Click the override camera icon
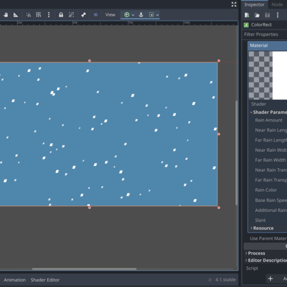This screenshot has width=287, height=287. coord(96,15)
